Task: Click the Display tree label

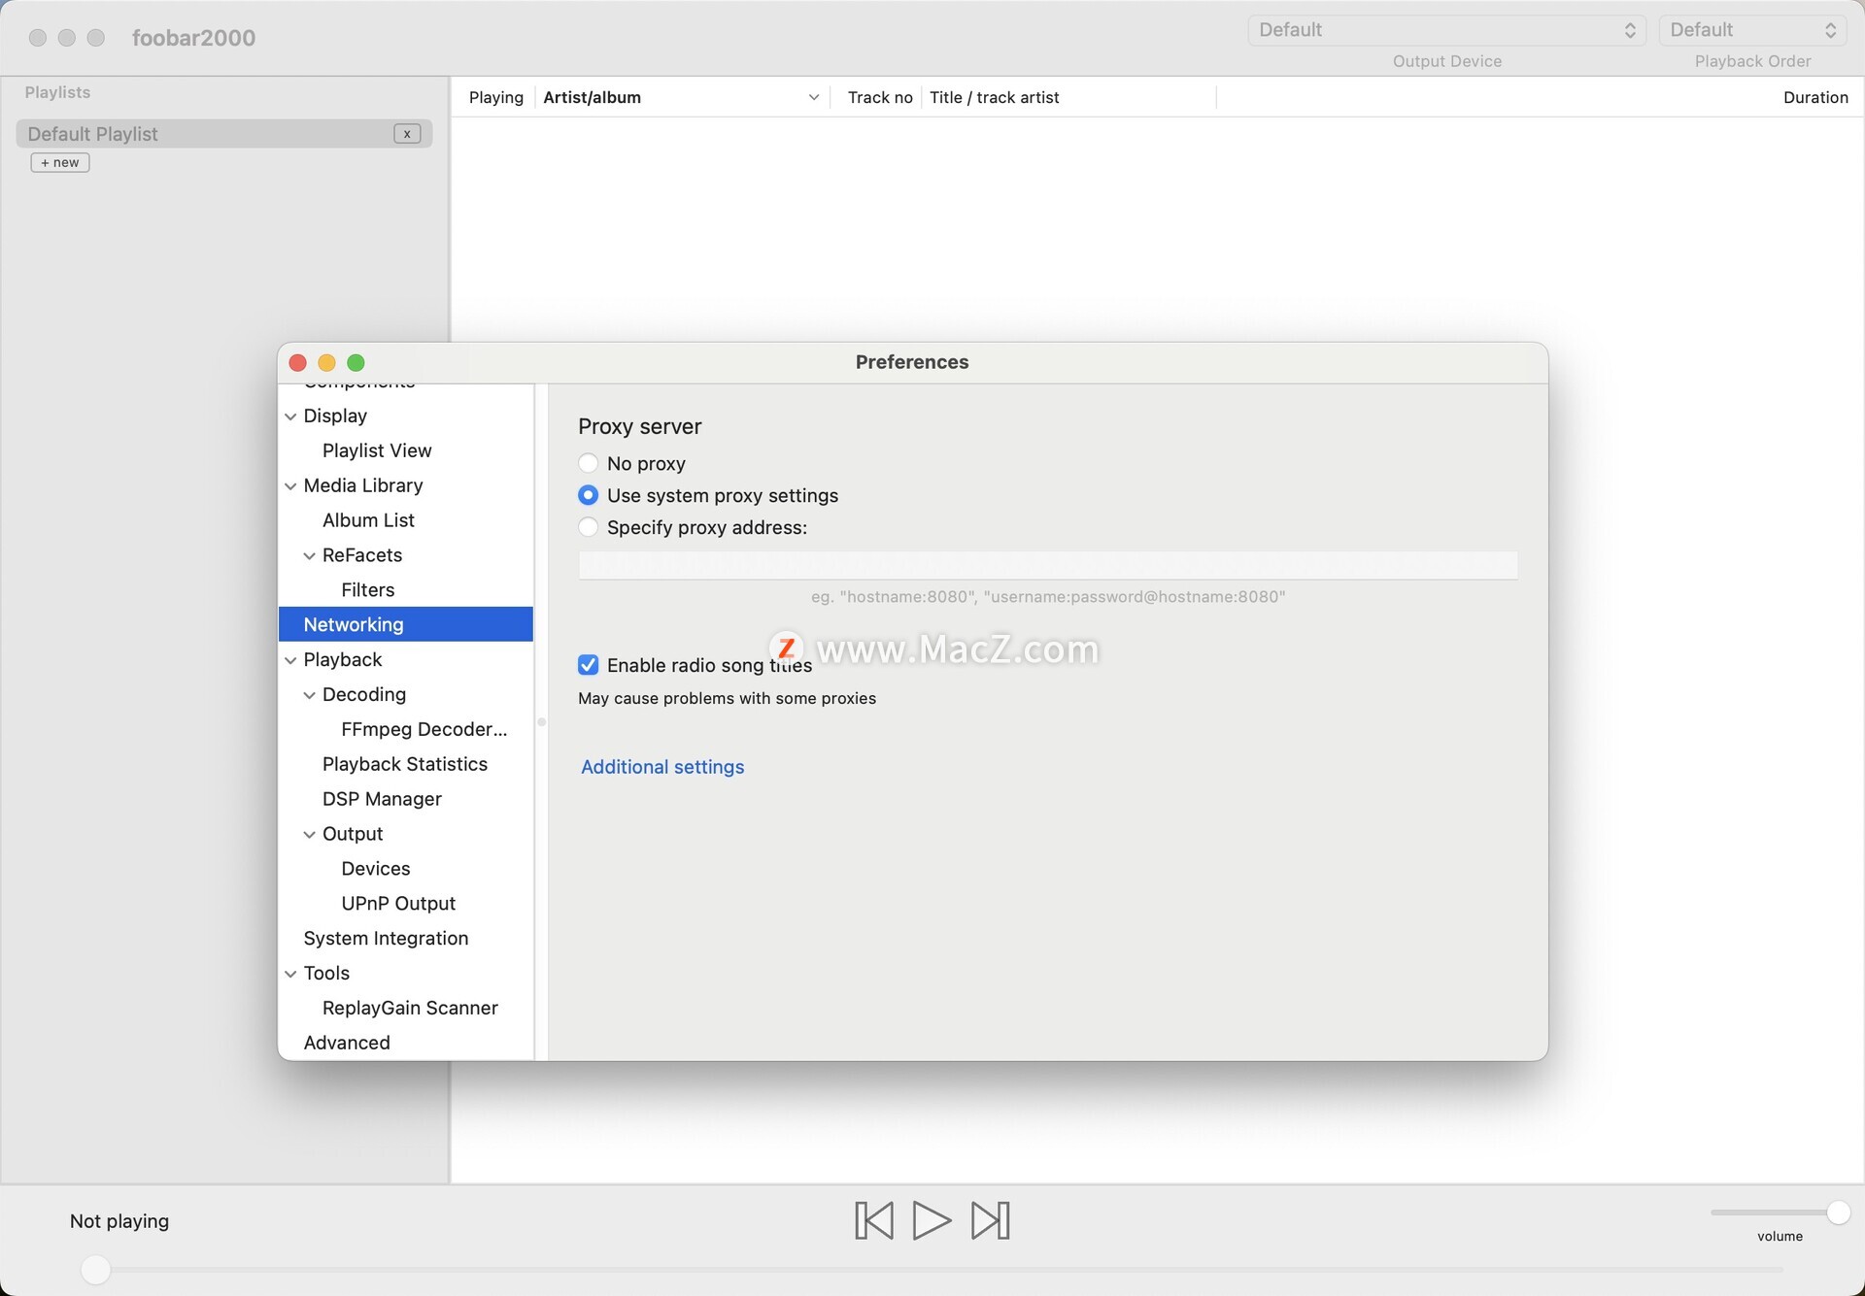Action: click(x=335, y=415)
